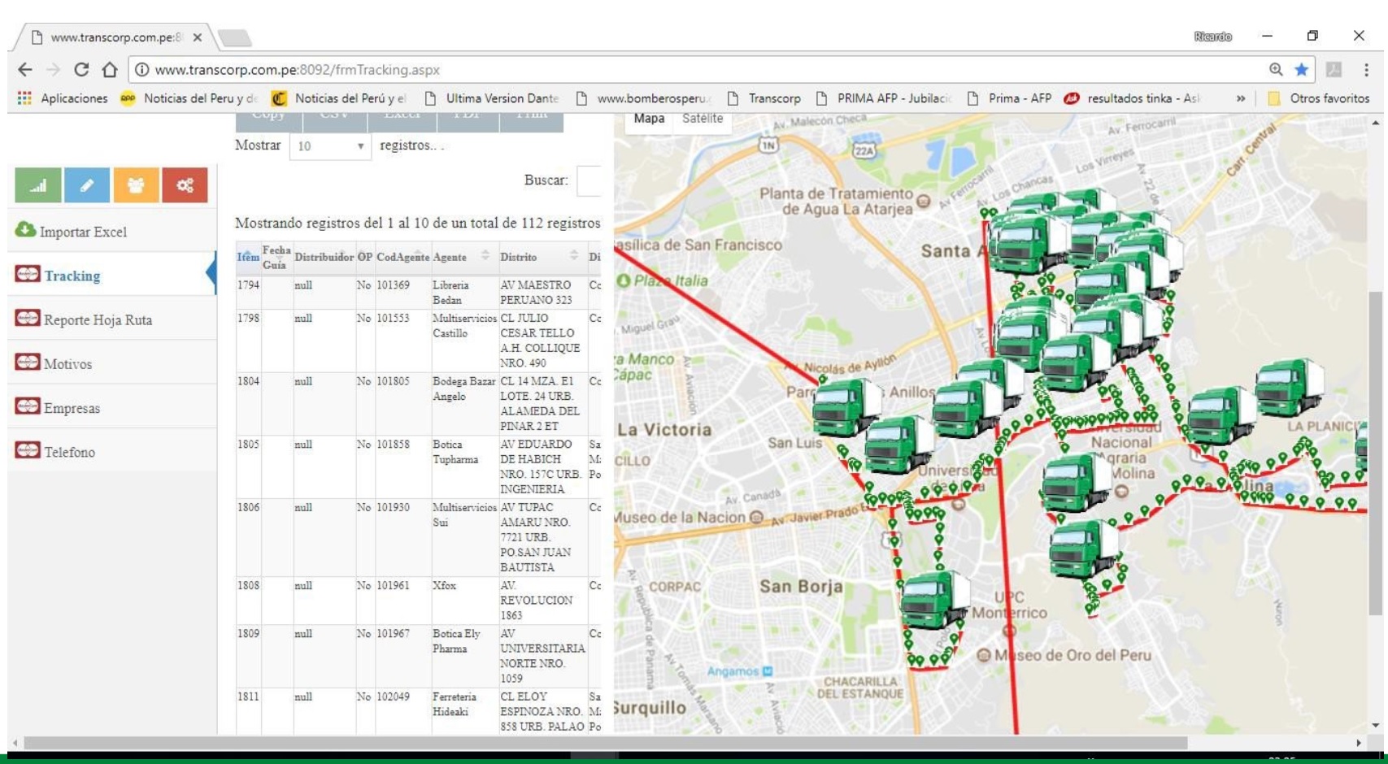The width and height of the screenshot is (1388, 764).
Task: Open the browser home page icon
Action: [110, 70]
